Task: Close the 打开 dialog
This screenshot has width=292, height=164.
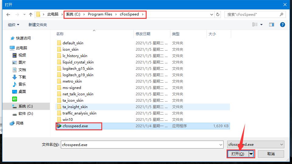Action: click(285, 5)
